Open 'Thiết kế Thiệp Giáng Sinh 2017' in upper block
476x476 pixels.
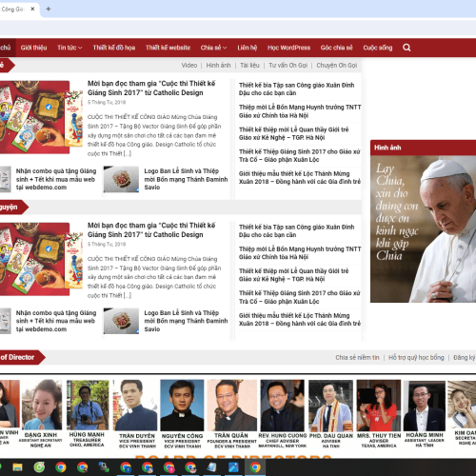[x=299, y=155]
